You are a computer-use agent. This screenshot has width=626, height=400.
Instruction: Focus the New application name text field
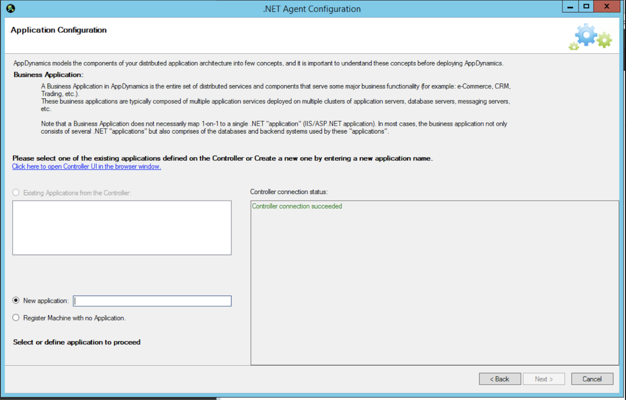[152, 301]
